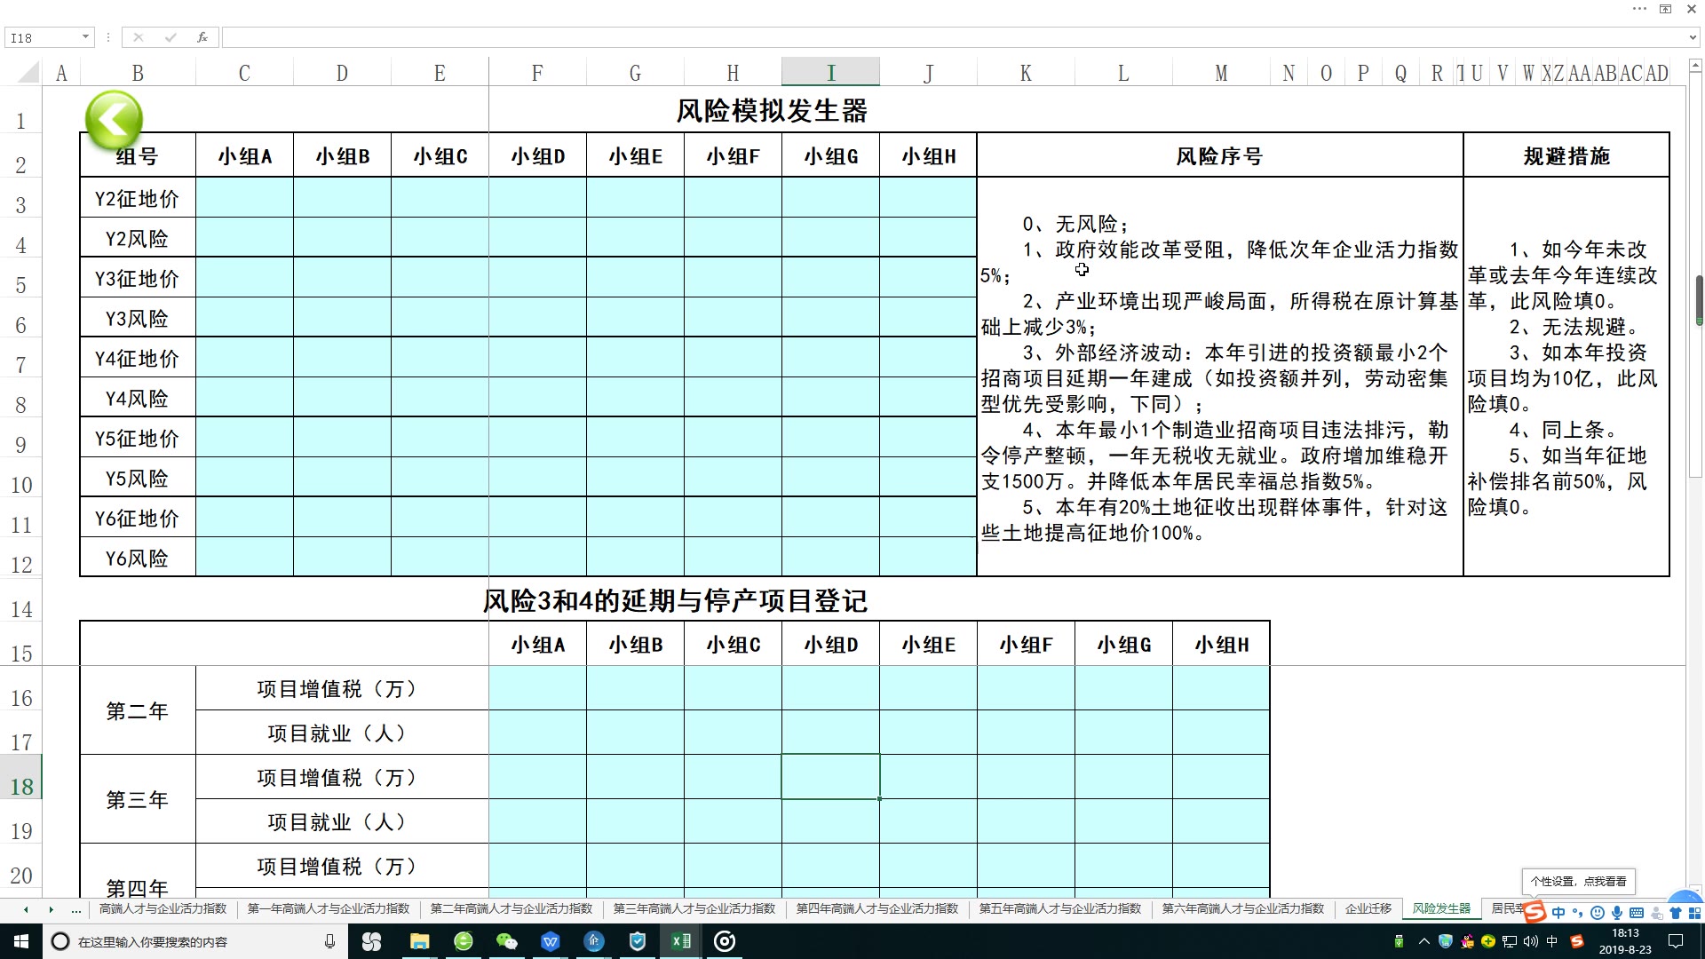Click the taskbar IME 中 indicator

pyautogui.click(x=1552, y=941)
